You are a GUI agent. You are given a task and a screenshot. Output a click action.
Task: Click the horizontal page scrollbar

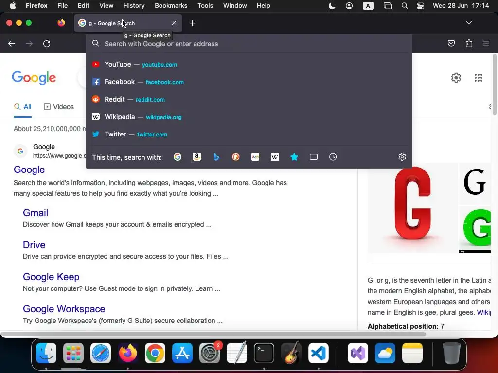[213, 334]
